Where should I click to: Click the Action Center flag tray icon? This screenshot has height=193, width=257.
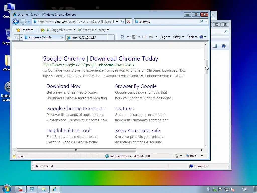[x=220, y=189]
